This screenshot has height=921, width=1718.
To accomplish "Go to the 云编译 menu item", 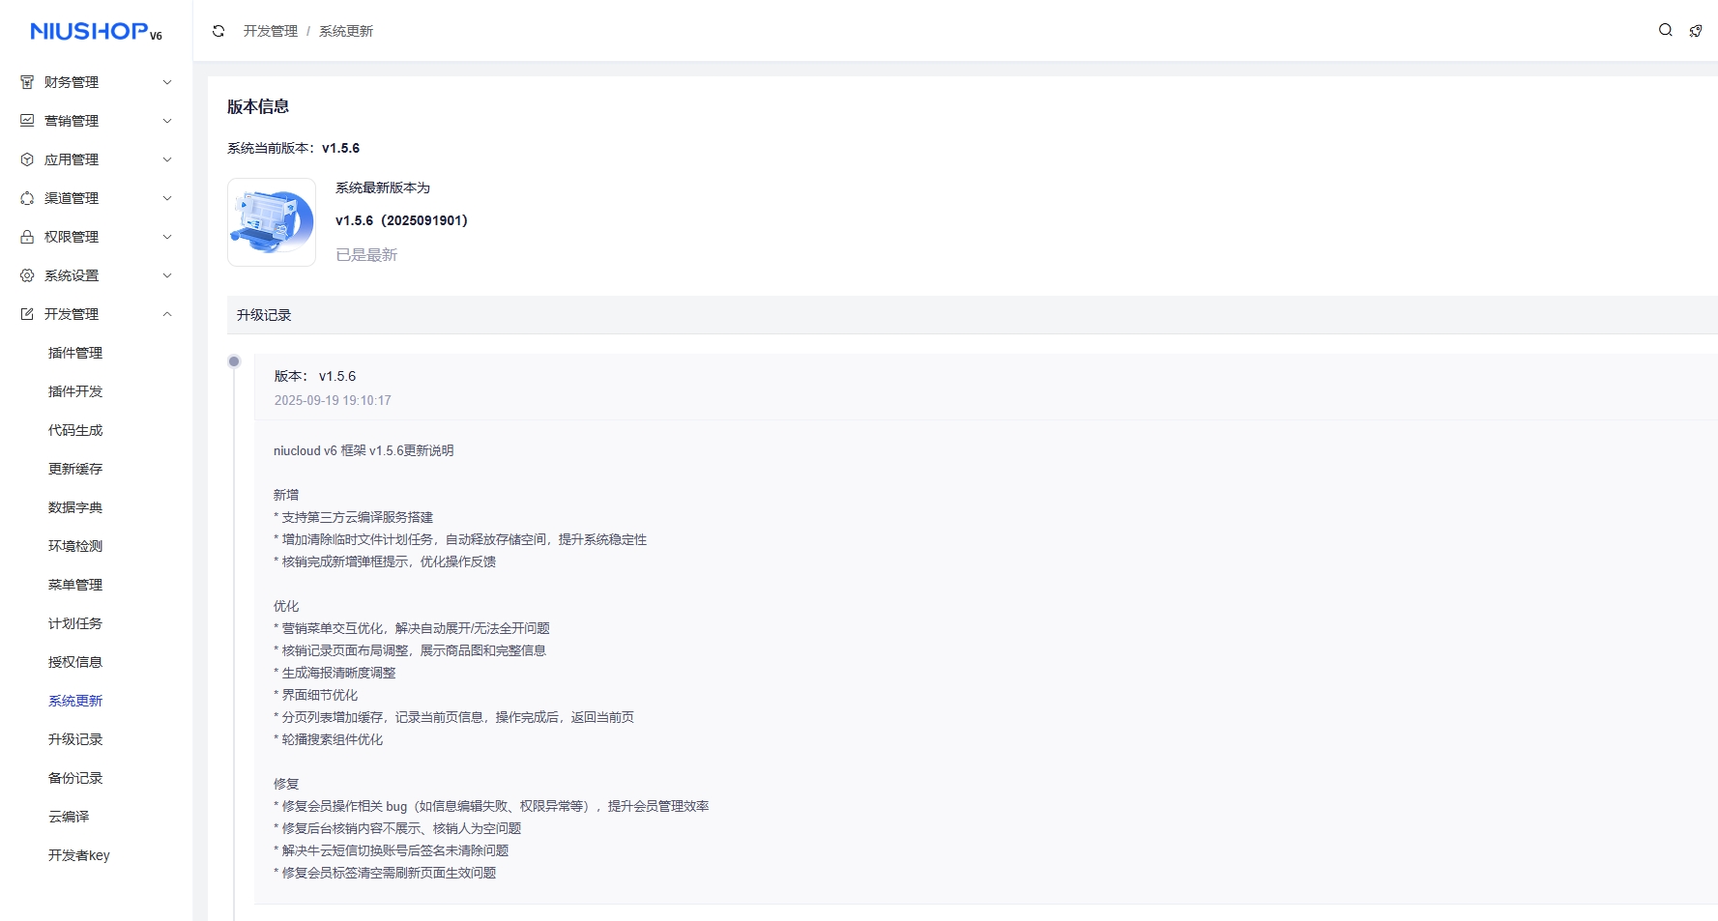I will 69,817.
